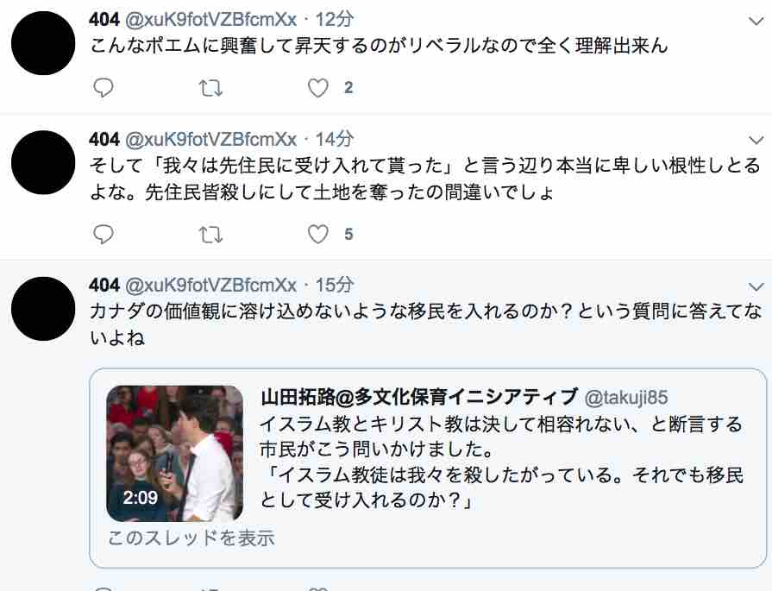Open the profile avatar of the 12分 tweet
This screenshot has width=772, height=591.
point(43,43)
